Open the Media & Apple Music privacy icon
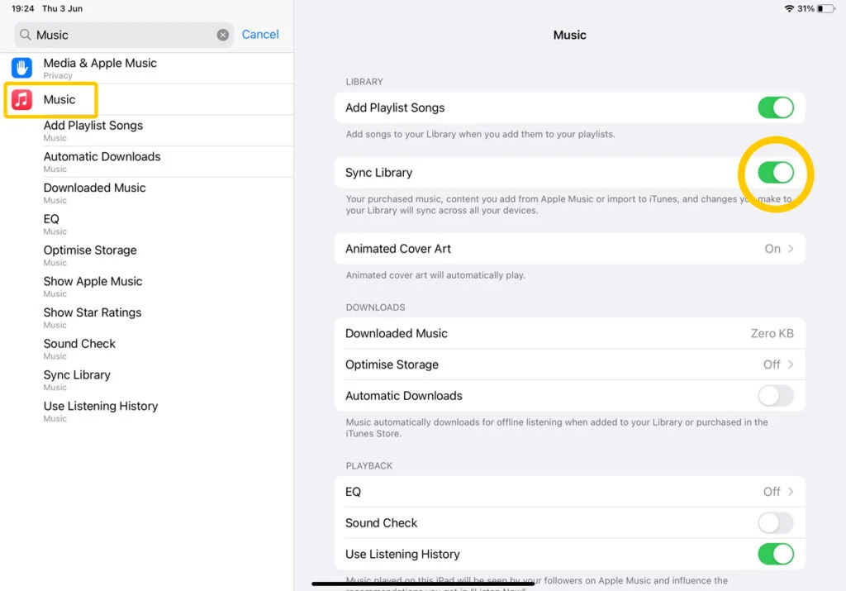 tap(21, 68)
